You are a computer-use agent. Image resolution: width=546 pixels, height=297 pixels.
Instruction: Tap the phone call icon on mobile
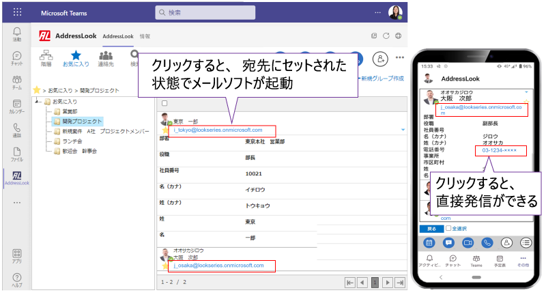pyautogui.click(x=487, y=242)
